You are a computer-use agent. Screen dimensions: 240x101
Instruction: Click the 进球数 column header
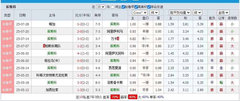point(232,18)
